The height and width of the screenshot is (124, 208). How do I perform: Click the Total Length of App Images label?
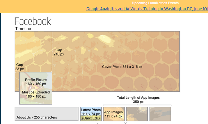tap(138, 100)
